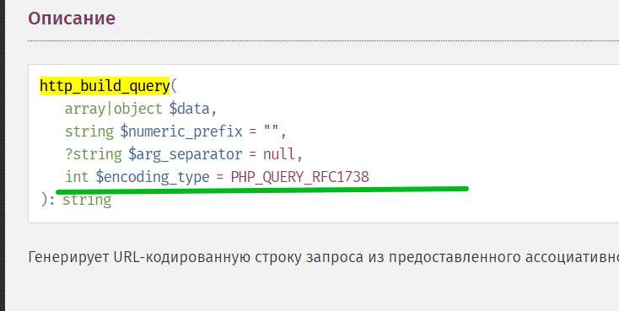Click the $data parameter name
Viewport: 619px width, 311px height.
click(x=189, y=109)
